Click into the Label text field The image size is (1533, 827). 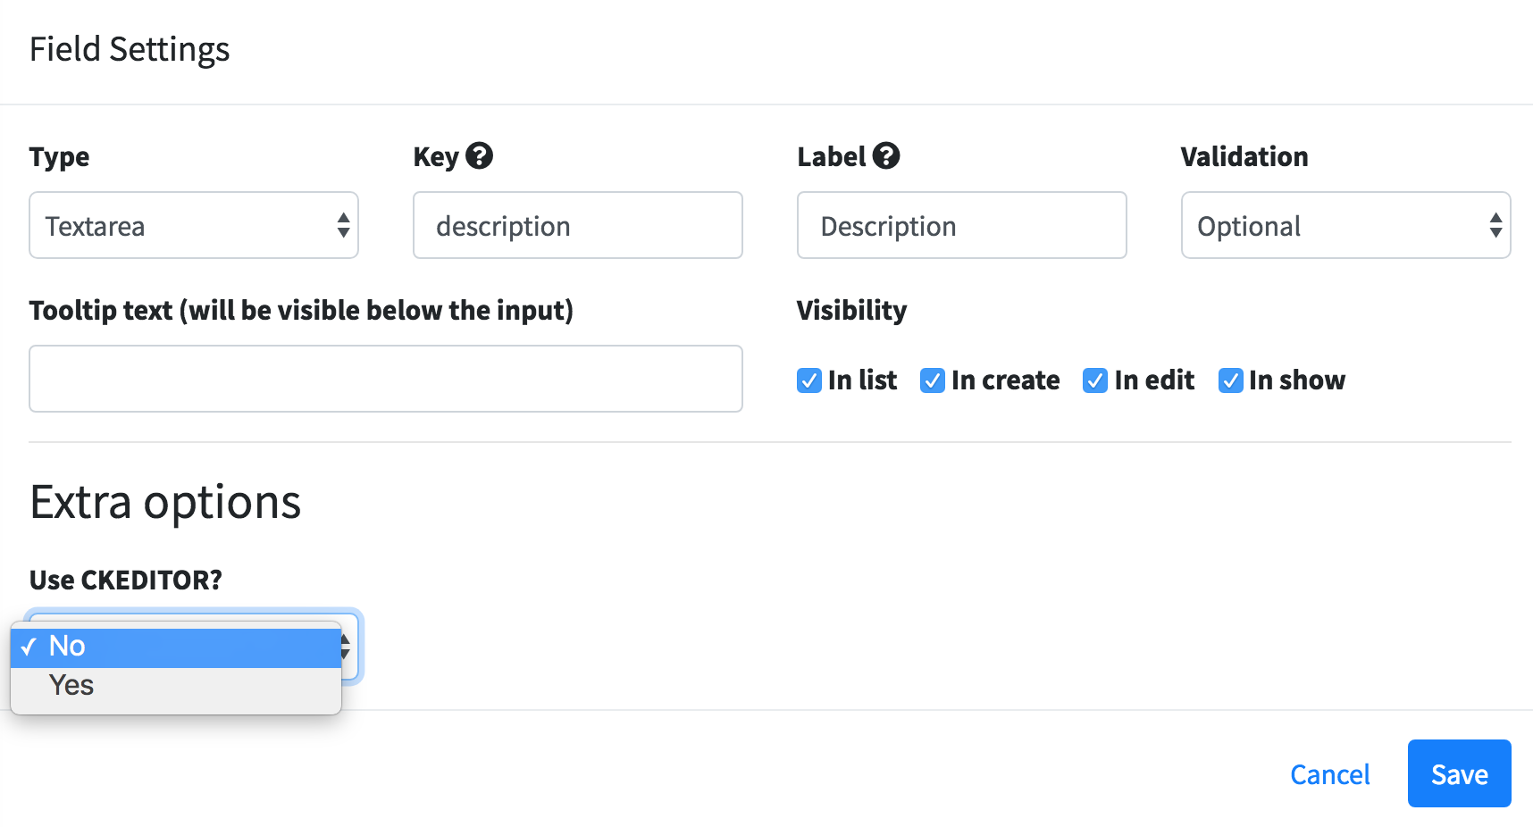[x=961, y=226]
